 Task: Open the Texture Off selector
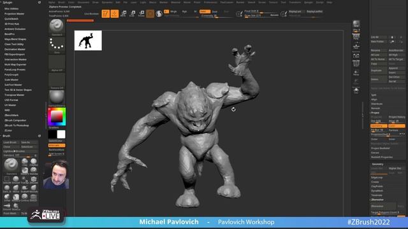pyautogui.click(x=57, y=81)
